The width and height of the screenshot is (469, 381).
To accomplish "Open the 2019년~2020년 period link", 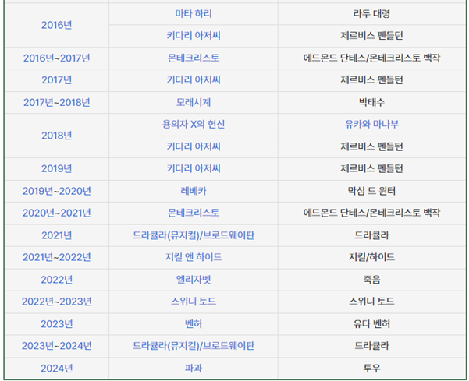I will pos(56,191).
